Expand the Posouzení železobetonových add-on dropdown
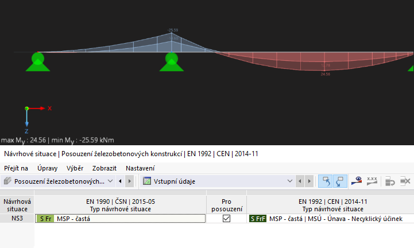The width and height of the screenshot is (414, 248). pos(110,181)
